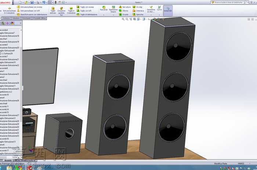257x170 pixels.
Task: Click the MMGS units status field
Action: pos(241,163)
